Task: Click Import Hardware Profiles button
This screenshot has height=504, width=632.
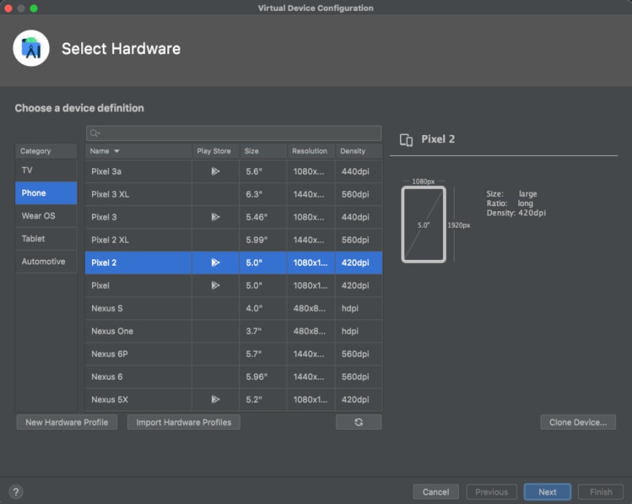Action: tap(184, 422)
